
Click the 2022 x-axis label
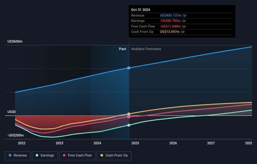tap(22, 143)
